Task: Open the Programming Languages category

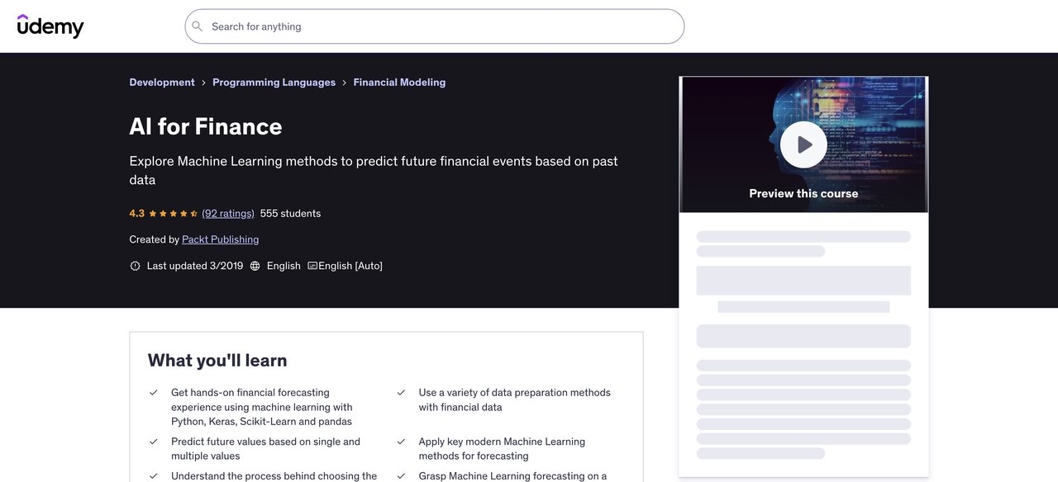Action: (x=274, y=82)
